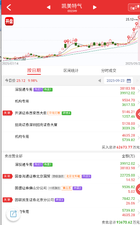This screenshot has height=225, width=140.
Task: Click the 5146.21 buy amount
Action: point(128,112)
